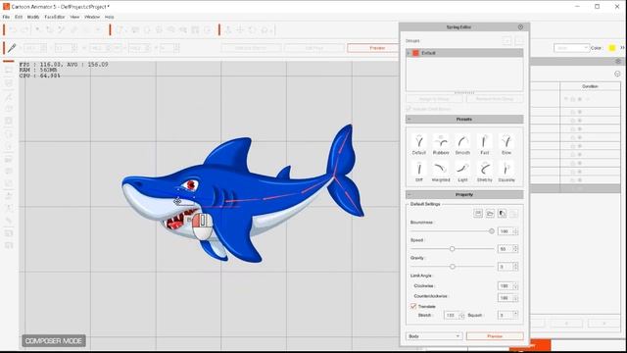Close the Spring Editor panel
The height and width of the screenshot is (353, 627).
pos(520,26)
